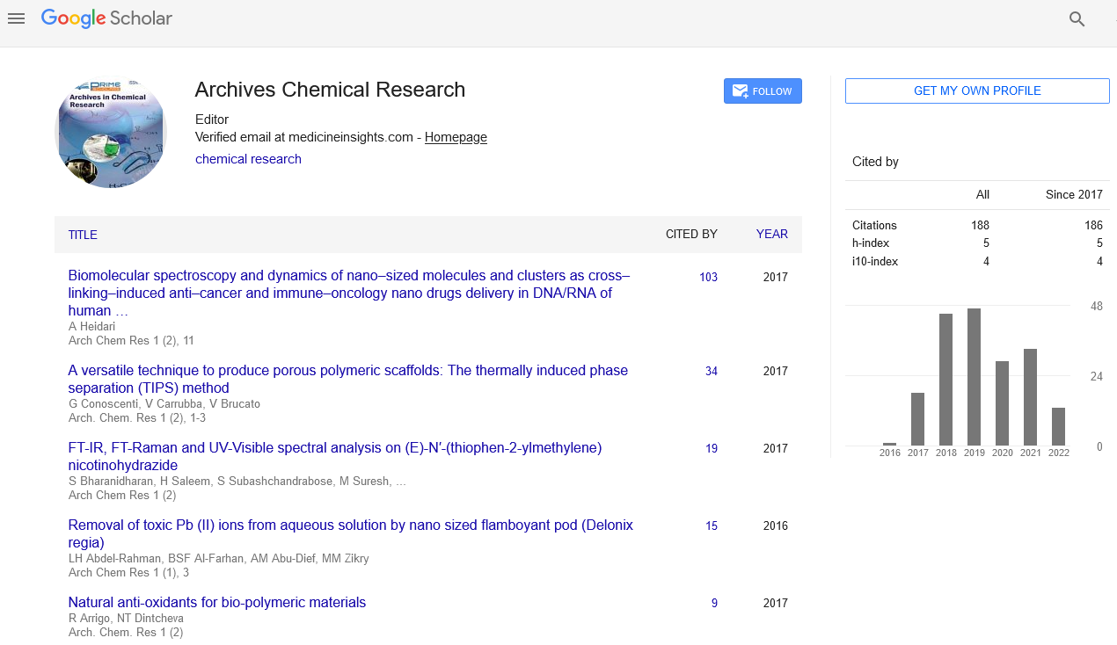
Task: Open the hamburger menu icon
Action: (x=16, y=18)
